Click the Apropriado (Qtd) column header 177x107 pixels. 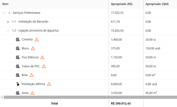pyautogui.click(x=157, y=4)
